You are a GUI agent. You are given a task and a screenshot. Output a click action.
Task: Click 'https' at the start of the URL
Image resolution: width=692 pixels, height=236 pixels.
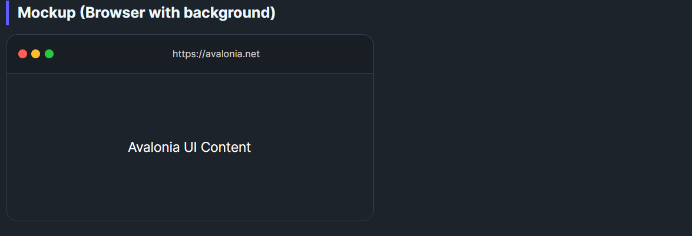(183, 54)
